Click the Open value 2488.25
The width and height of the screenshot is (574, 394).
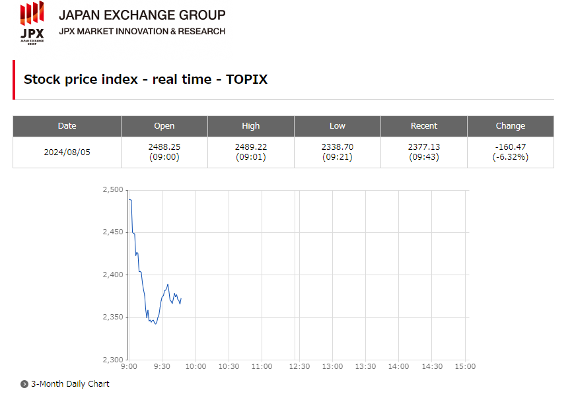click(164, 147)
